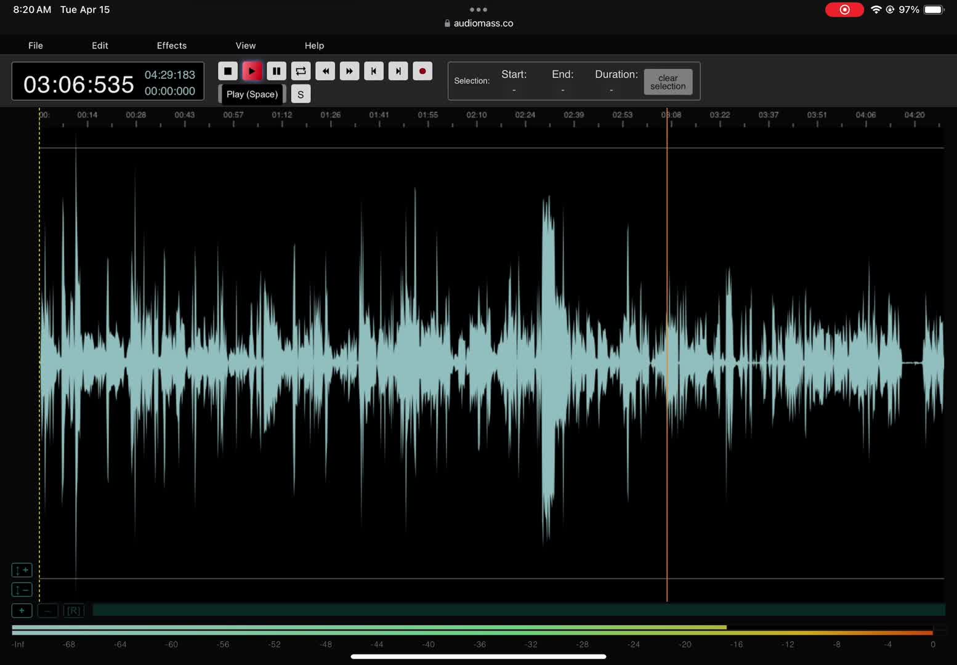The image size is (957, 665).
Task: Zoom in horizontally with plus button
Action: click(x=22, y=610)
